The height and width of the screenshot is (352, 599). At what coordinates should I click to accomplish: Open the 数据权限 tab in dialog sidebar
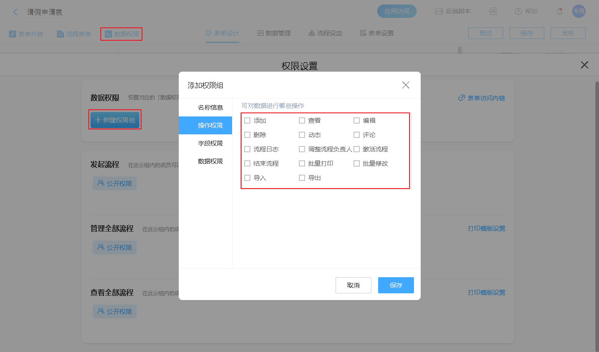[x=210, y=161]
